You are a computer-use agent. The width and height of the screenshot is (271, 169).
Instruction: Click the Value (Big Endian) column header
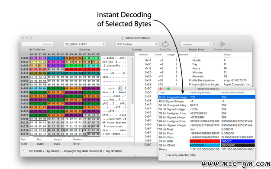coord(200,92)
